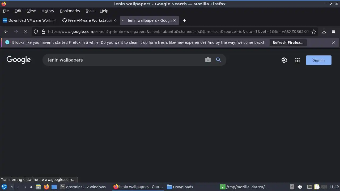
Task: Close the Free VMware Workstation GitHub tab
Action: pos(115,20)
